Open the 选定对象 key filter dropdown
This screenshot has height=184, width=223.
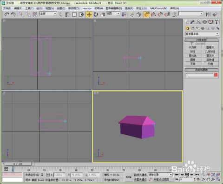(x=160, y=175)
